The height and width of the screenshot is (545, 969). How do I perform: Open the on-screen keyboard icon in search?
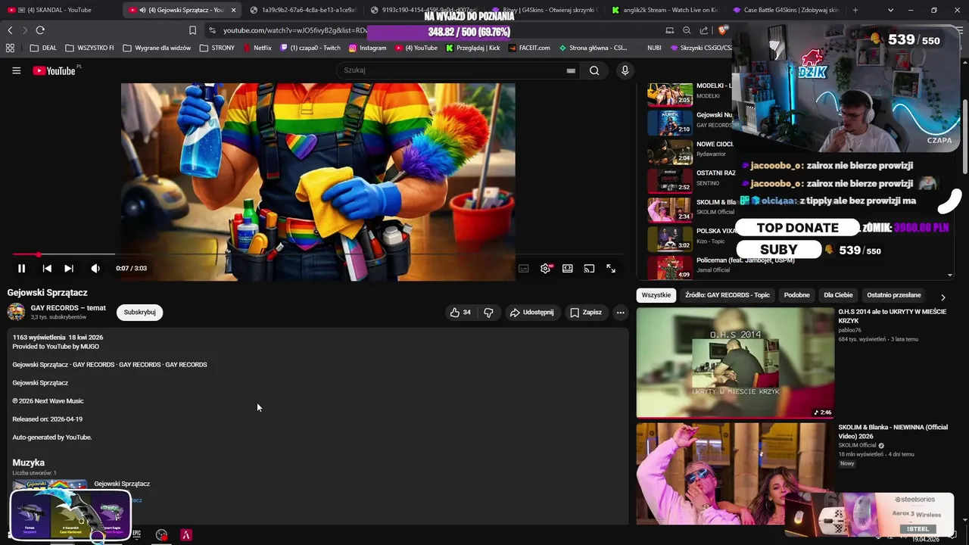point(571,70)
